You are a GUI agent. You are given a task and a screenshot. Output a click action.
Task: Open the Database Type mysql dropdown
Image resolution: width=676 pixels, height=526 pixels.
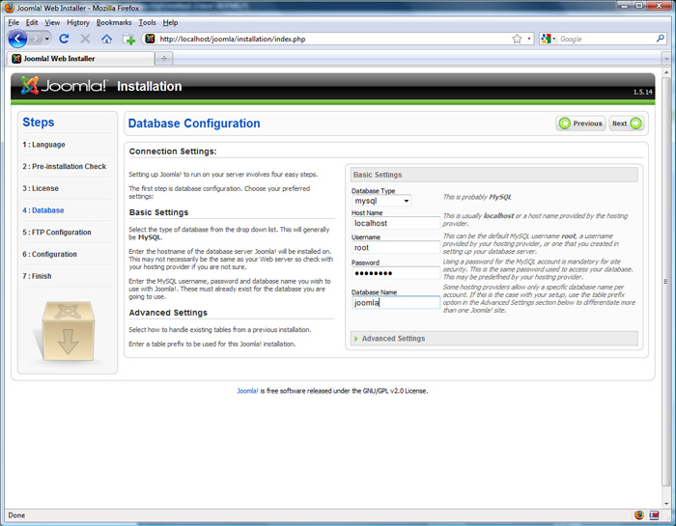tap(381, 201)
